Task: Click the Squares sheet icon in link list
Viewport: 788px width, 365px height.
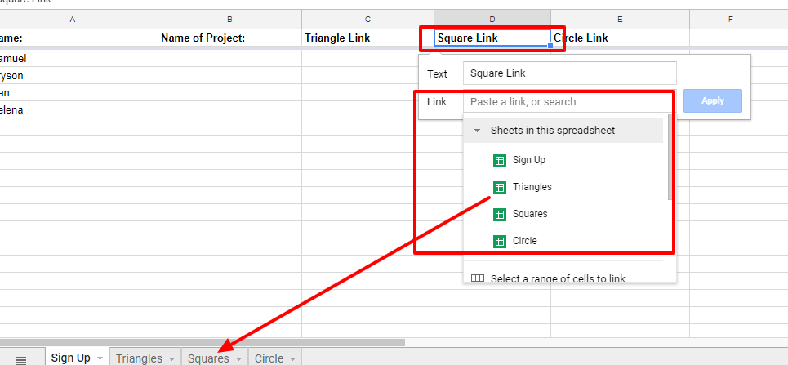Action: coord(500,214)
